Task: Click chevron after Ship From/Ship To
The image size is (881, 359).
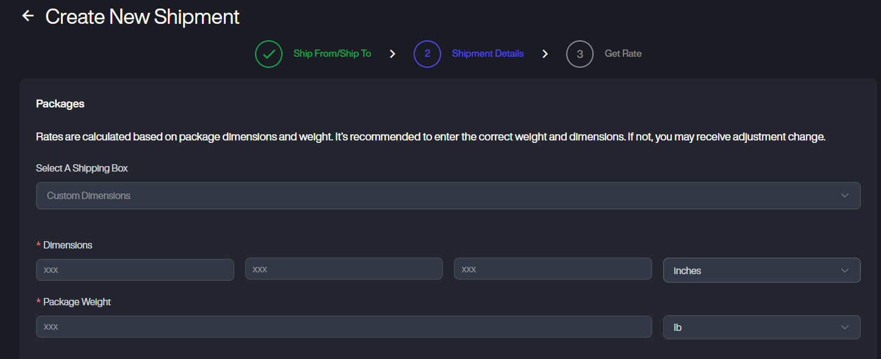Action: (393, 54)
